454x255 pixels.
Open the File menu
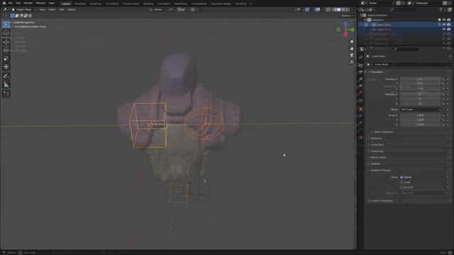point(10,3)
